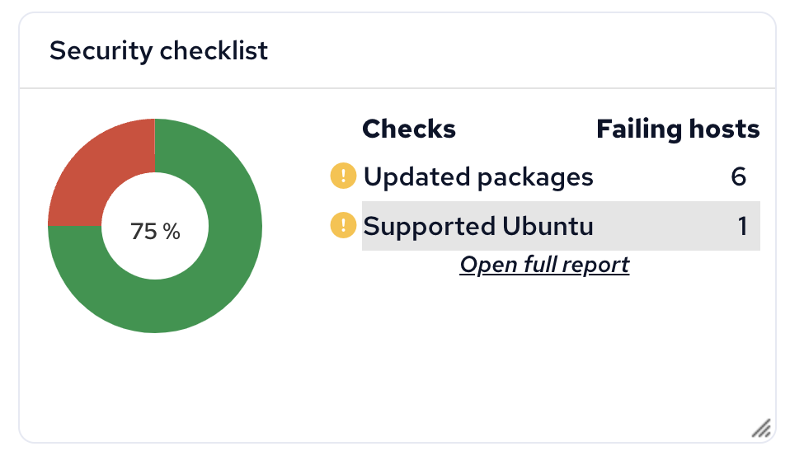Screen dimensions: 790x470
Task: Click the warning icon beside Supported Ubuntu
Action: (x=343, y=224)
